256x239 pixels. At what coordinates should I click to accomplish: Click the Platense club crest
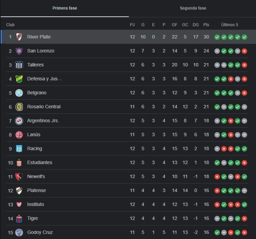pyautogui.click(x=19, y=191)
